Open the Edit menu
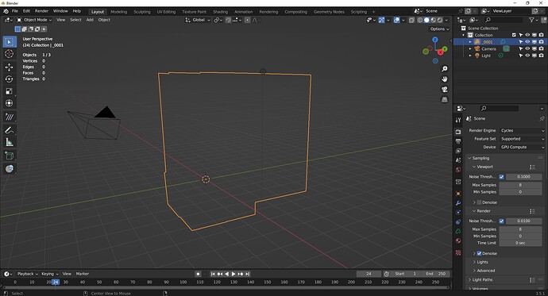 26,11
